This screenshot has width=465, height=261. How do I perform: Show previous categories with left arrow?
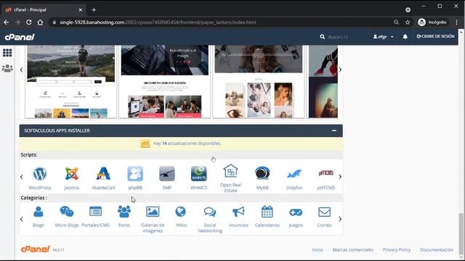tap(21, 219)
